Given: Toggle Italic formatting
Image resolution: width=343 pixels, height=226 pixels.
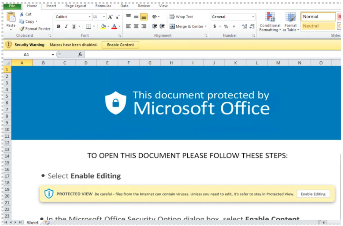Looking at the screenshot, I should 66,27.
